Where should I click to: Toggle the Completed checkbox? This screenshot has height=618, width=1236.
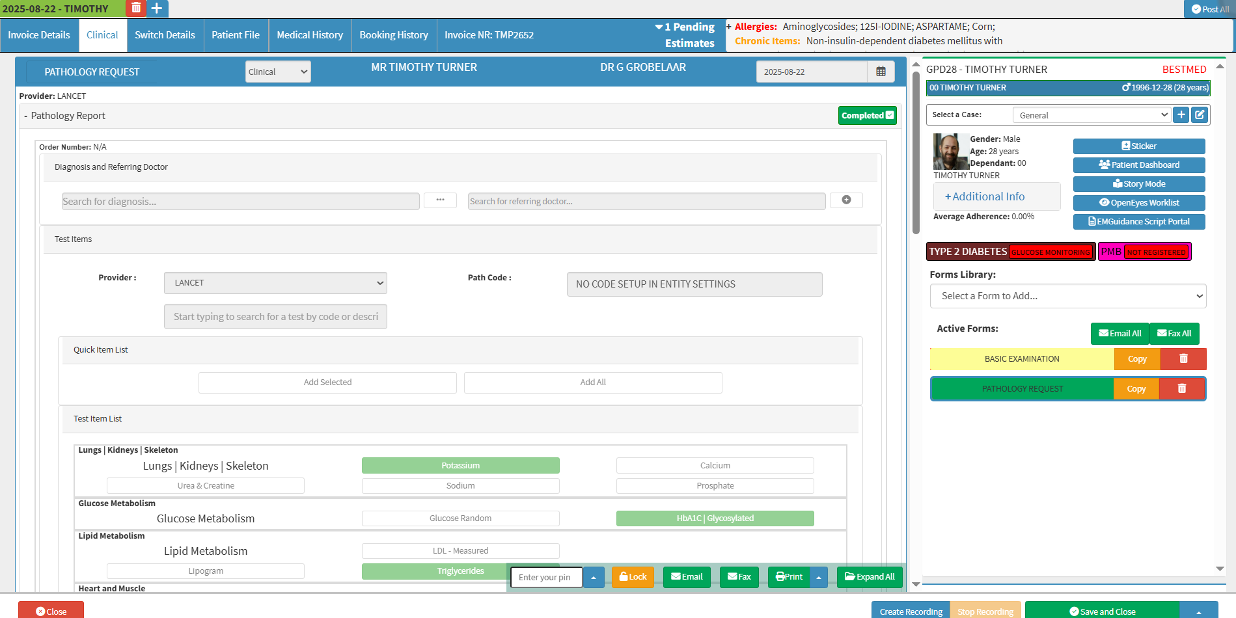pyautogui.click(x=890, y=115)
